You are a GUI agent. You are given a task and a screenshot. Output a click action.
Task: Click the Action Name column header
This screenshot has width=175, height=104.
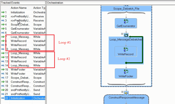click(x=19, y=8)
